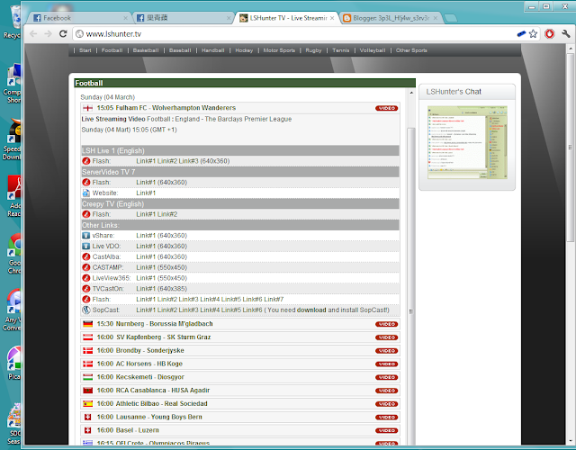Open the CastAlba Link#1 stream
576x450 pixels.
coord(146,256)
